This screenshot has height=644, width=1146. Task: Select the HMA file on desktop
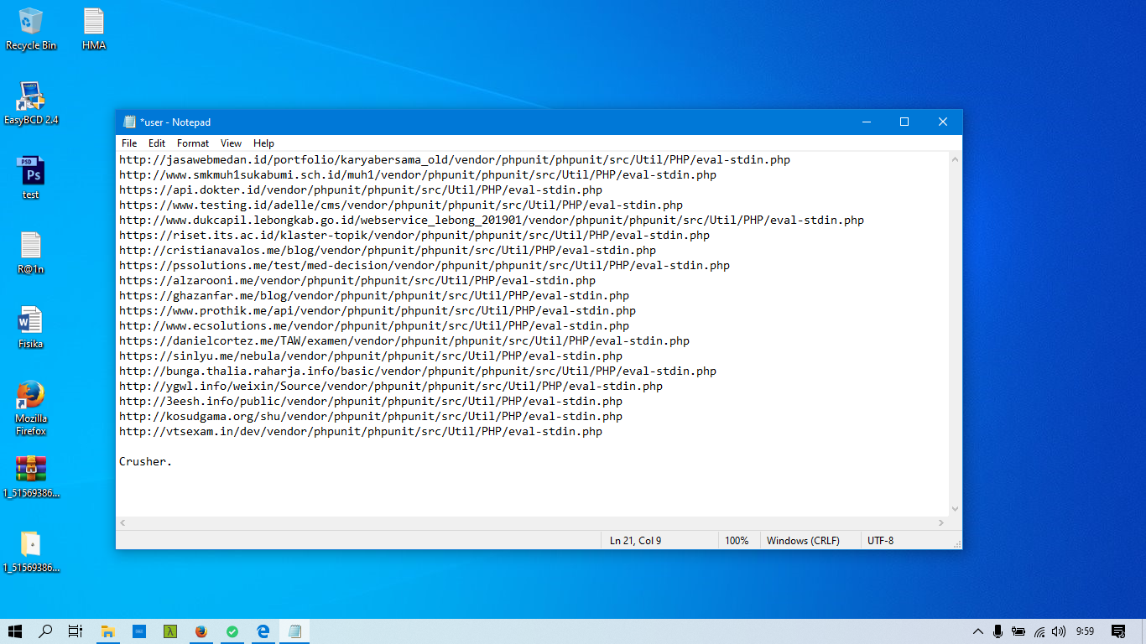point(94,29)
